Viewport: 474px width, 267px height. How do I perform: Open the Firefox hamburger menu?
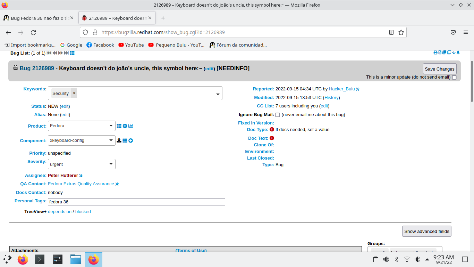466,32
